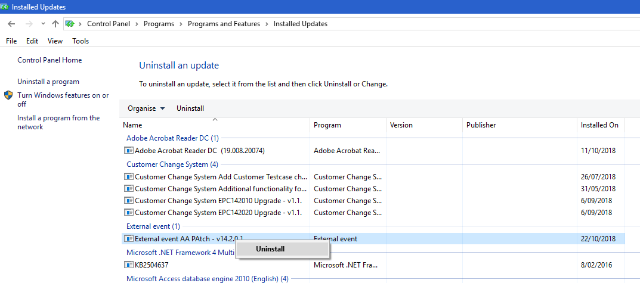This screenshot has height=283, width=640.
Task: Collapse the Customer Change System group
Action: pyautogui.click(x=172, y=164)
